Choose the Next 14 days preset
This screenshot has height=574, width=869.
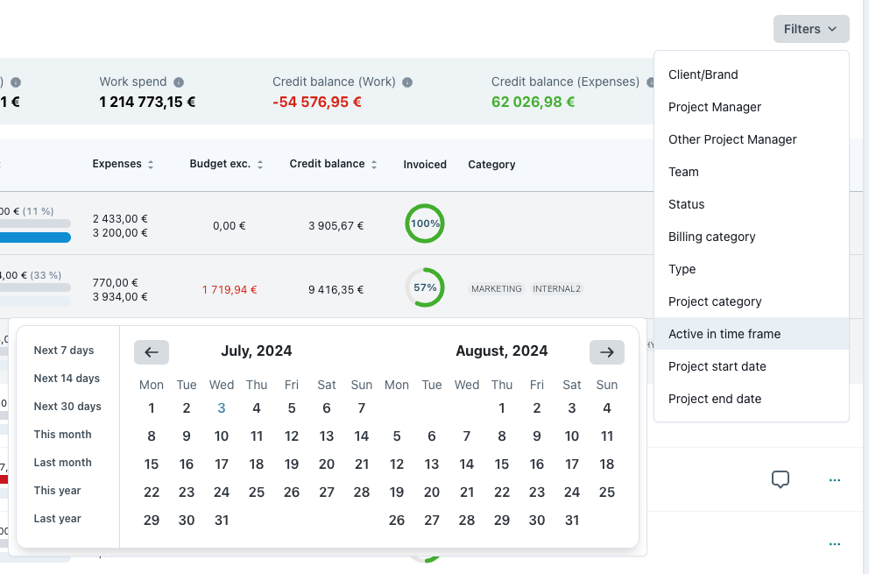(x=67, y=379)
